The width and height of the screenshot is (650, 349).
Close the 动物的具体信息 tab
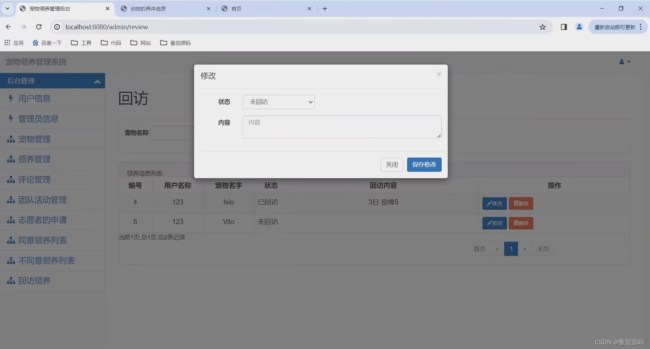(208, 9)
